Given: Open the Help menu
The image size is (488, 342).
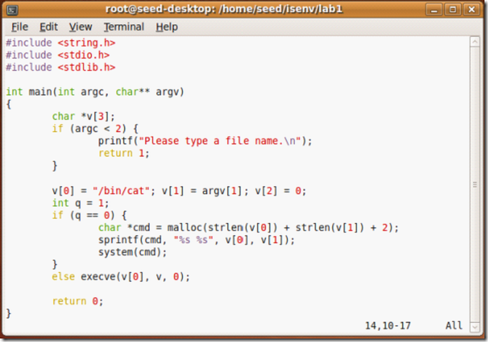Looking at the screenshot, I should point(167,27).
